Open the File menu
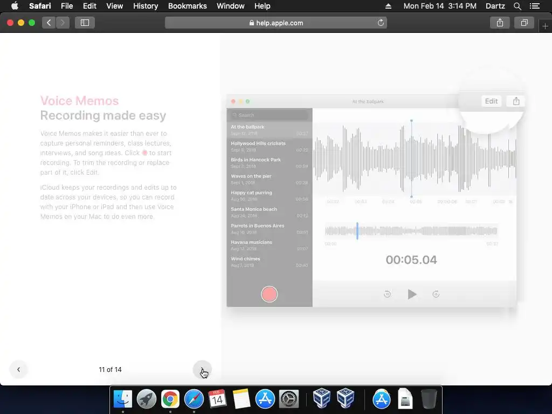The height and width of the screenshot is (414, 552). coord(66,6)
